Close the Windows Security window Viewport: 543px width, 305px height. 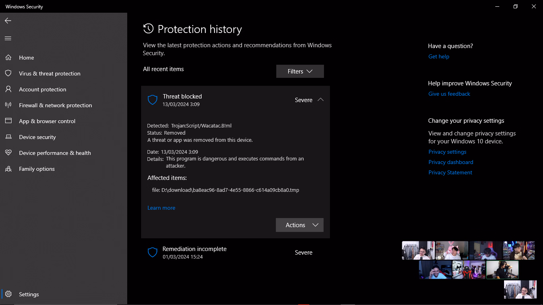534,6
